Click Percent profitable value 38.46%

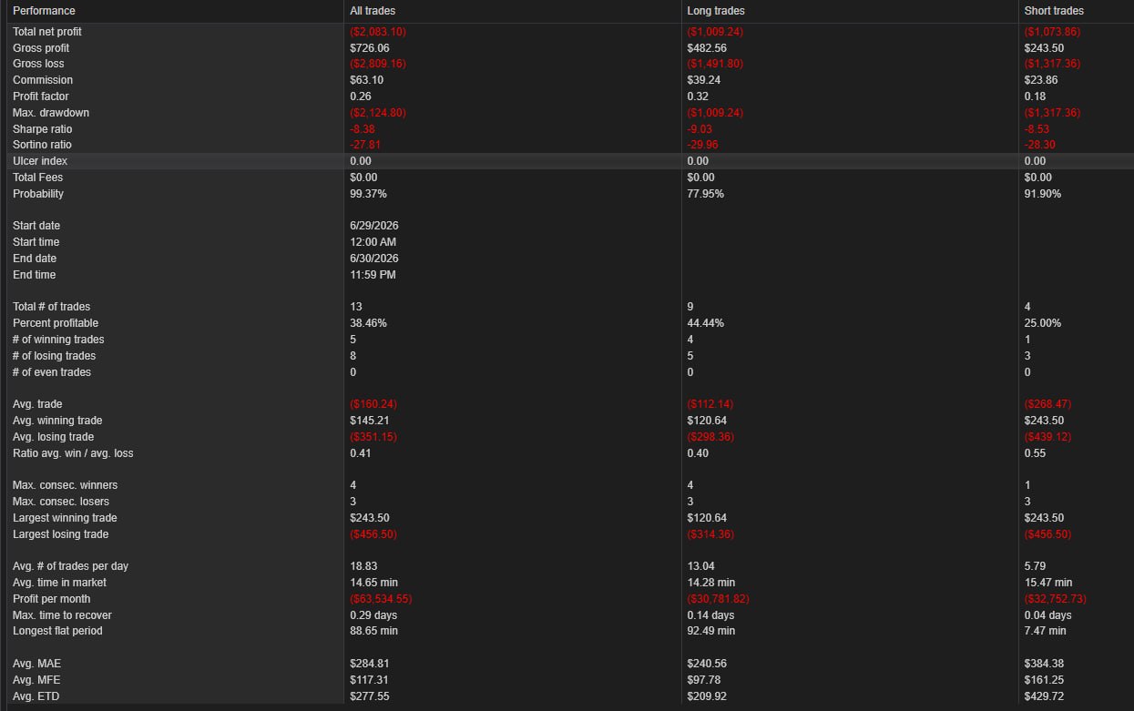pos(368,323)
